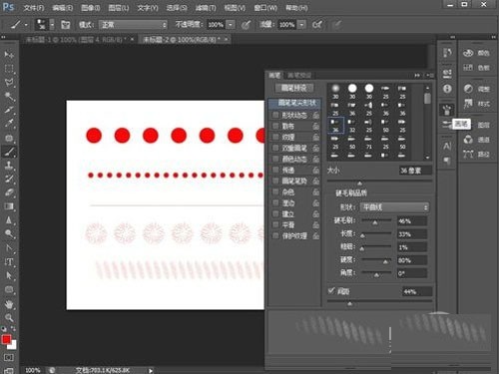Select the Eyedropper tool
The height and width of the screenshot is (374, 499).
(x=9, y=124)
